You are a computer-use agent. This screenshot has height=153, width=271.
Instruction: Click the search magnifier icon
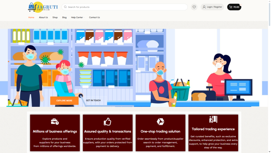65,7
